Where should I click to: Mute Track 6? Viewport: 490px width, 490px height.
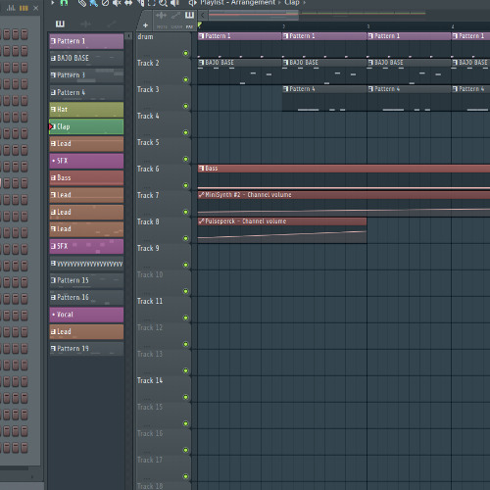185,185
